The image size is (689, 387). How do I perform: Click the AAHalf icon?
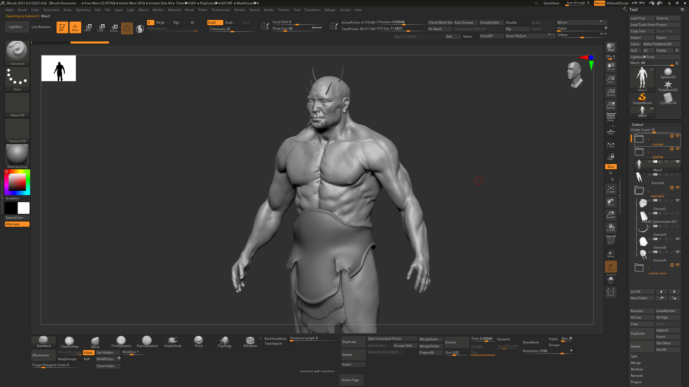pos(610,105)
